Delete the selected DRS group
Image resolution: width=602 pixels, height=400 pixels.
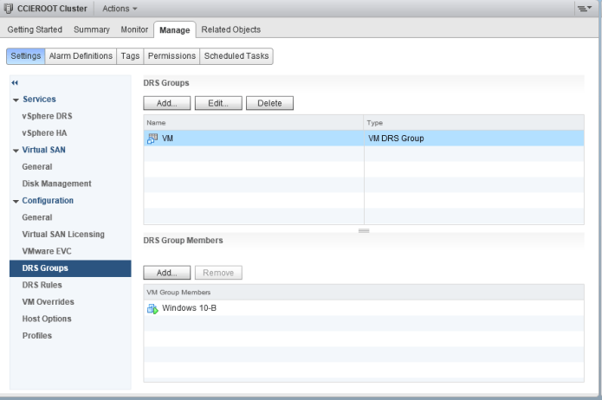tap(269, 103)
